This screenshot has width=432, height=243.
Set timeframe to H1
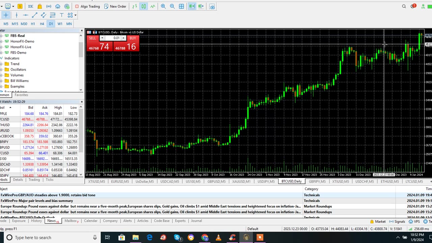[33, 24]
